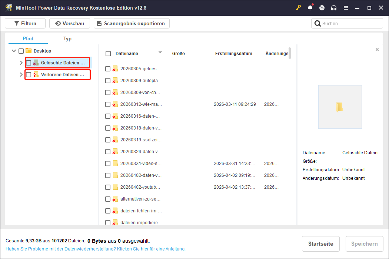Click the Desktop folder icon
The width and height of the screenshot is (389, 259).
click(29, 51)
